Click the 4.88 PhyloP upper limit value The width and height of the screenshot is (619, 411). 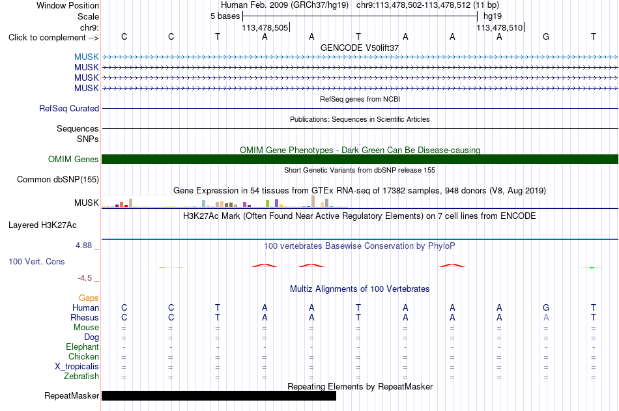83,246
